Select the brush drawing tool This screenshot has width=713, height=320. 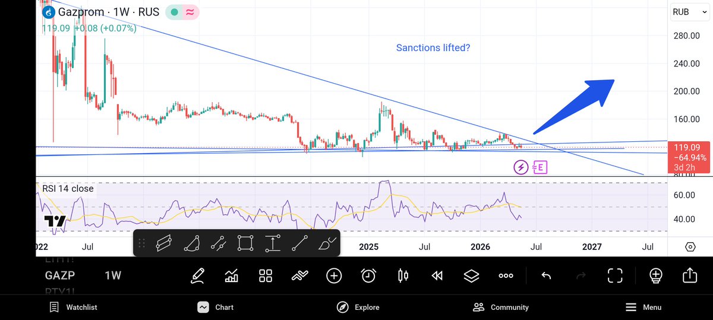(327, 243)
